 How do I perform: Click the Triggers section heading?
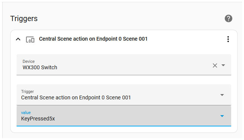24,18
